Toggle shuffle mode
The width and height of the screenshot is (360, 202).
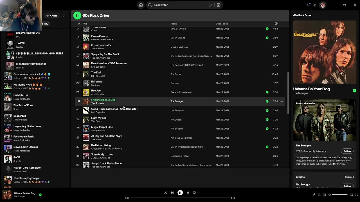coord(166,193)
